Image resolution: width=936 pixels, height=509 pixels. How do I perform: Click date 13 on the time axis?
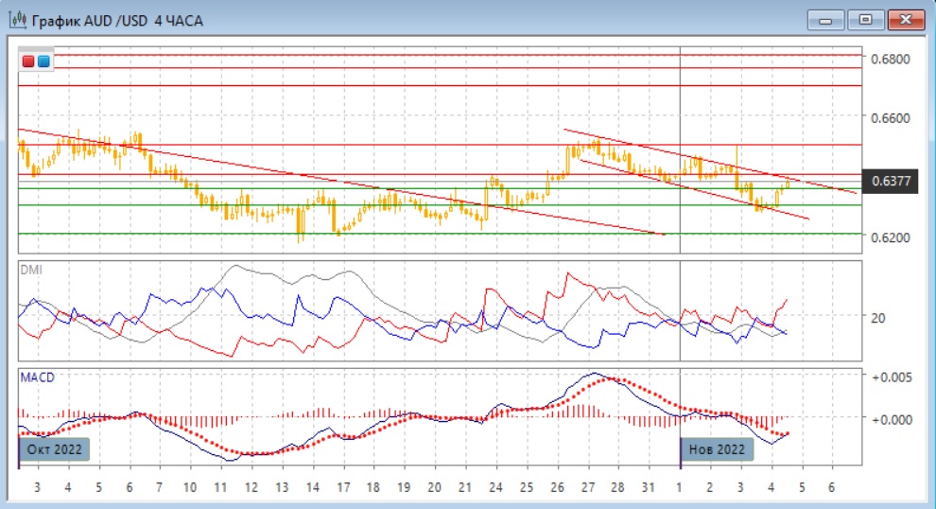[281, 486]
